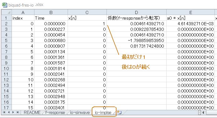Viewport: 217px width, 118px height.
Task: Go to first sheet tab arrow
Action: tap(4, 112)
